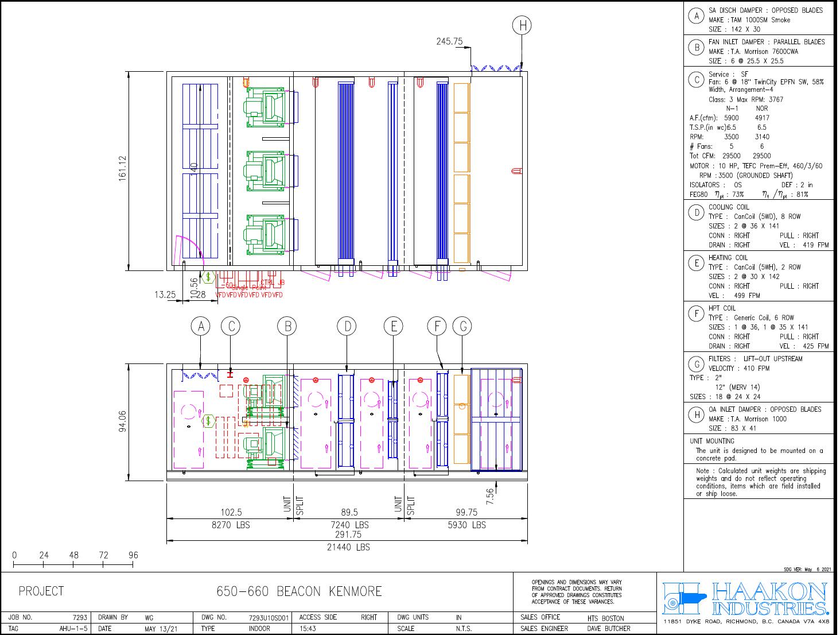The image size is (840, 635).
Task: Click the 7.56 base height dimension
Action: (489, 497)
